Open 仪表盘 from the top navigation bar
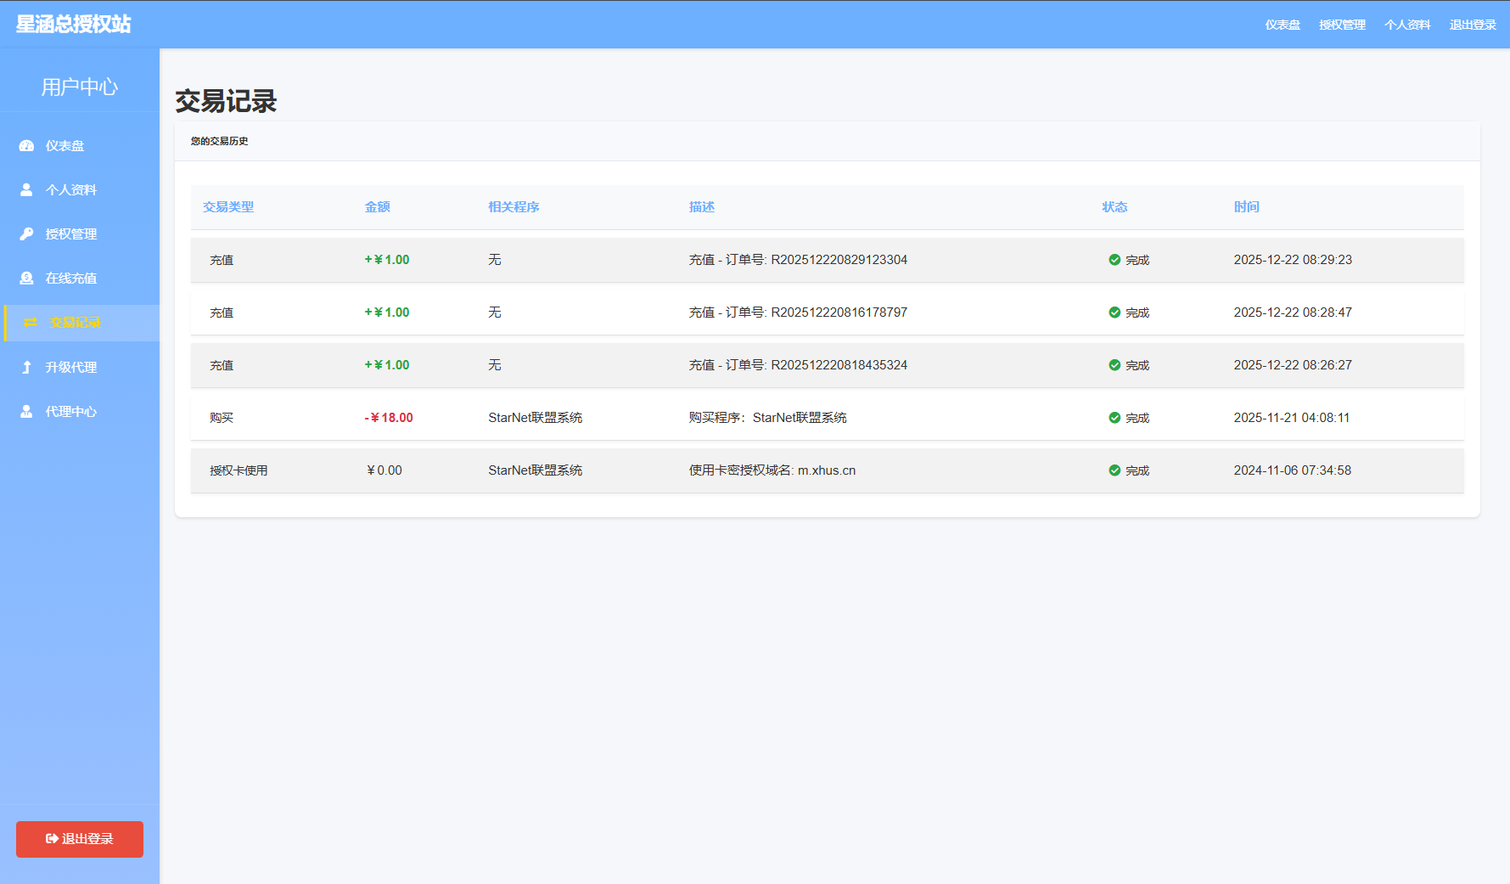 click(1282, 25)
